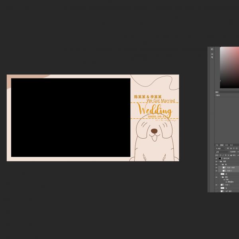Click the We Got Married text on canvas
239x239 pixels.
click(x=161, y=101)
